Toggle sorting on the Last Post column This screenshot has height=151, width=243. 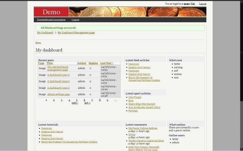(x=107, y=63)
